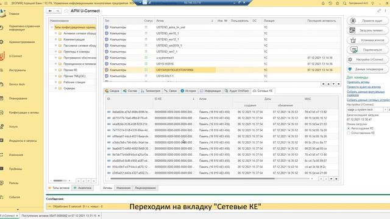Select asset row u-systemtest1
The height and width of the screenshot is (219, 390).
coord(222,58)
